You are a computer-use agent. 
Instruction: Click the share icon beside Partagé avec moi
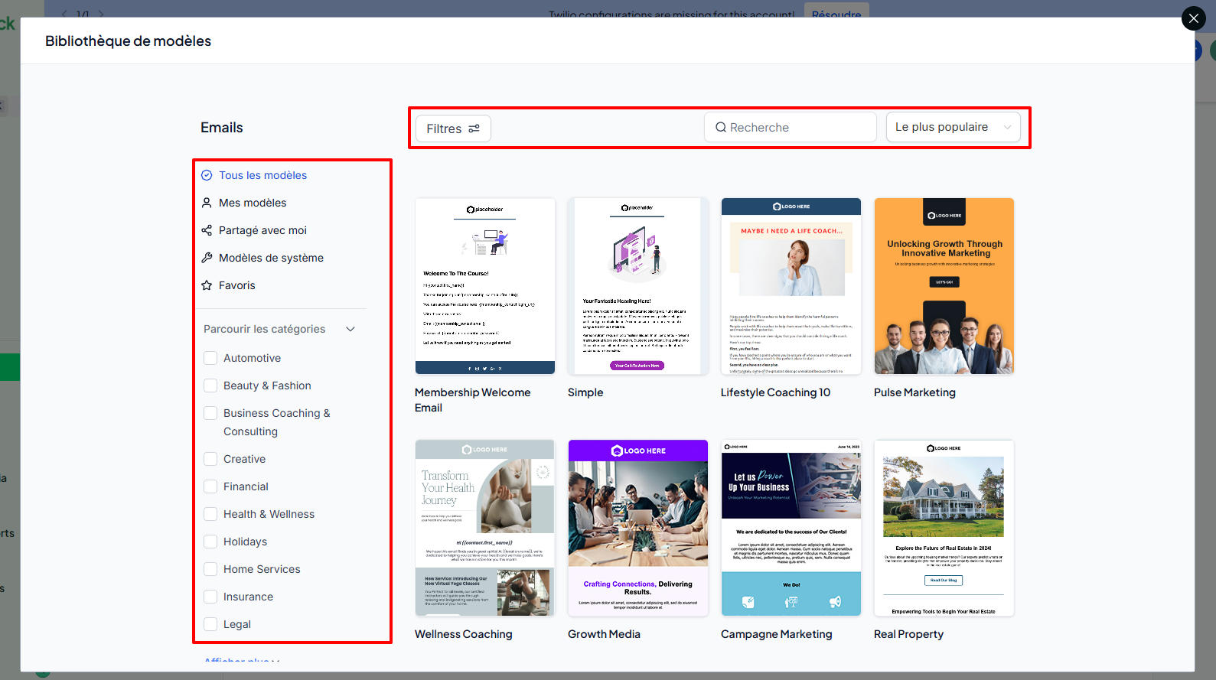coord(207,230)
